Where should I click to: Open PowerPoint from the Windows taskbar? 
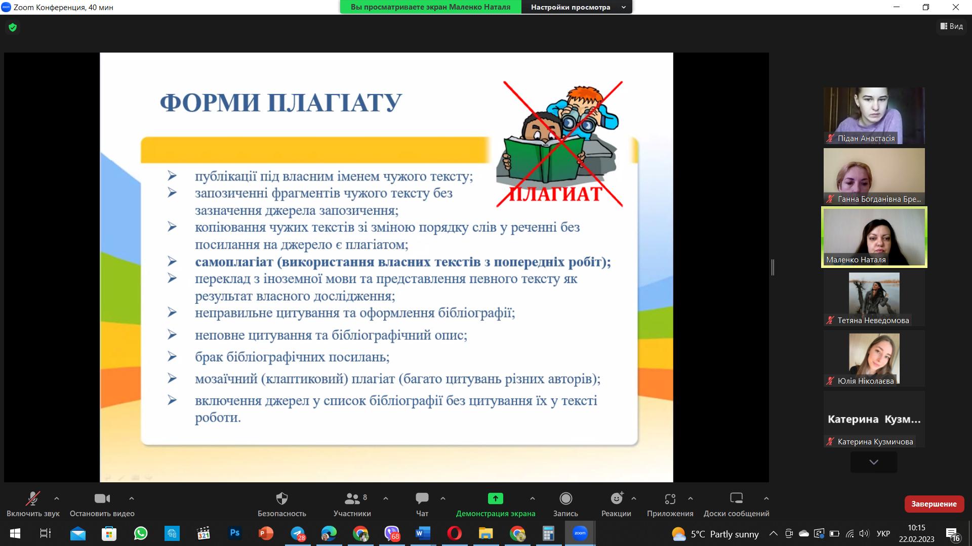266,533
